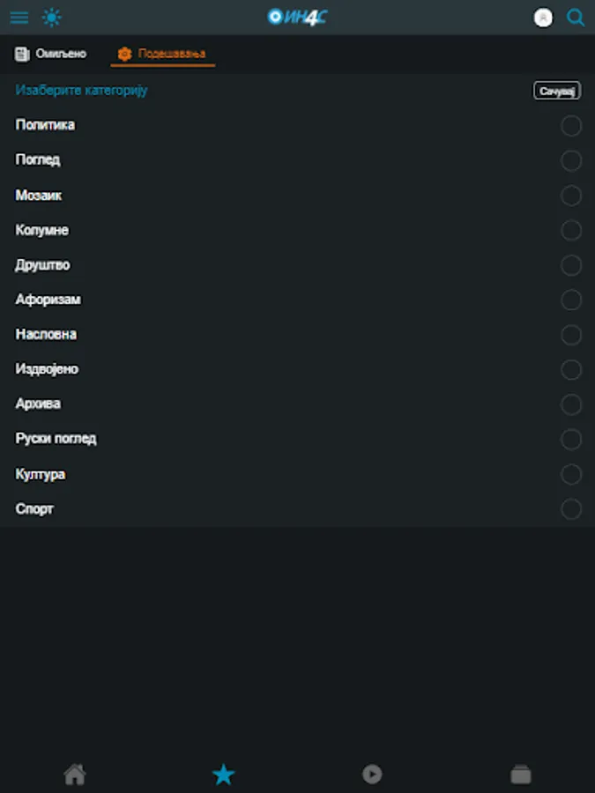Toggle light mode with the sun icon
The image size is (595, 793).
pos(52,18)
